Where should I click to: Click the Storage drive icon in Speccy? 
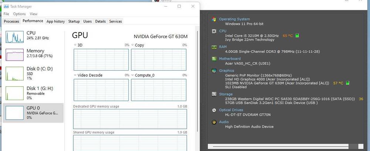[x=214, y=94]
